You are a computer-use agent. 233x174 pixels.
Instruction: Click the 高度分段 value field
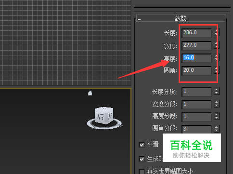(196, 117)
